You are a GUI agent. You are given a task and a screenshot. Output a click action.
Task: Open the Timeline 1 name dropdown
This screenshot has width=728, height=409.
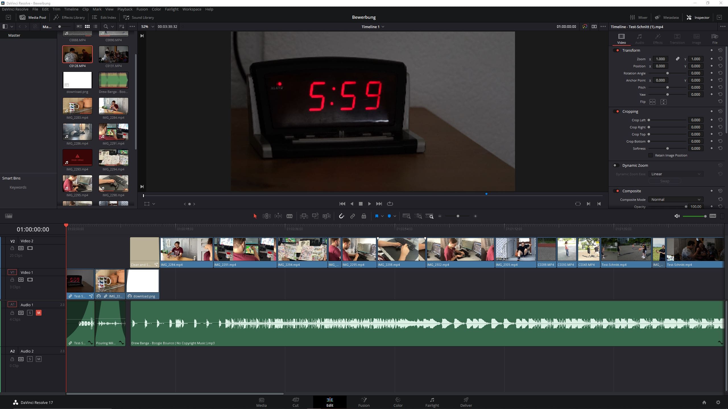tap(373, 27)
